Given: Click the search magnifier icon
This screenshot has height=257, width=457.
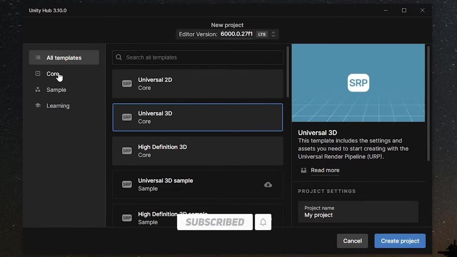Looking at the screenshot, I should coord(119,57).
